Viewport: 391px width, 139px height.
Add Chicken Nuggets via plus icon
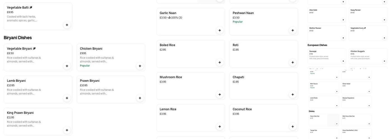pyautogui.click(x=384, y=61)
